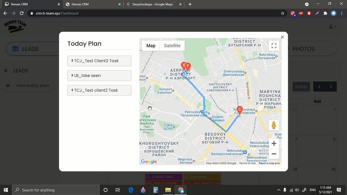347x195 pixels.
Task: Toggle fullscreen view on the map
Action: (274, 46)
